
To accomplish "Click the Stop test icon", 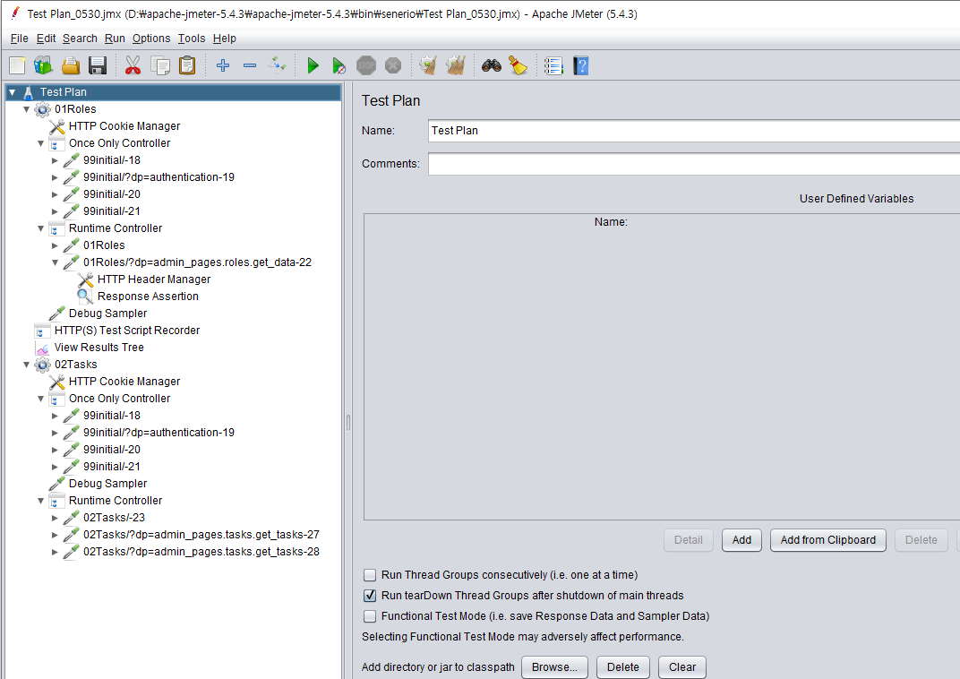I will (x=366, y=65).
